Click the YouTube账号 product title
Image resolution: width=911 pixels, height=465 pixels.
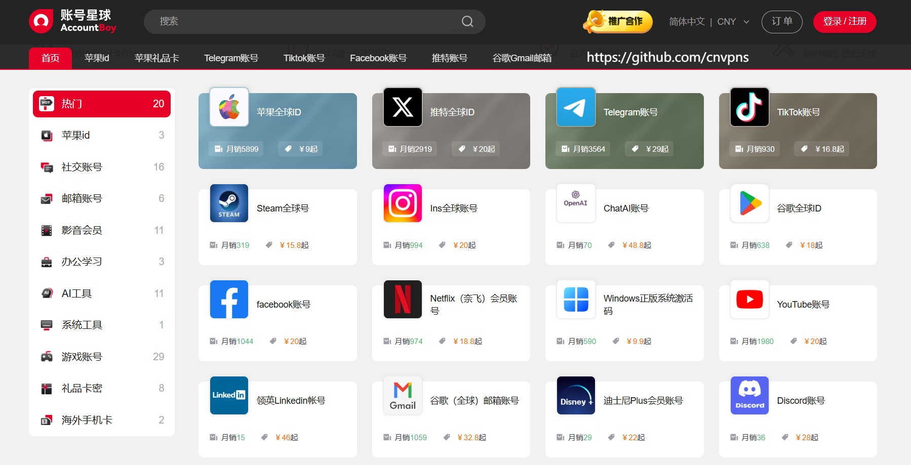(803, 305)
